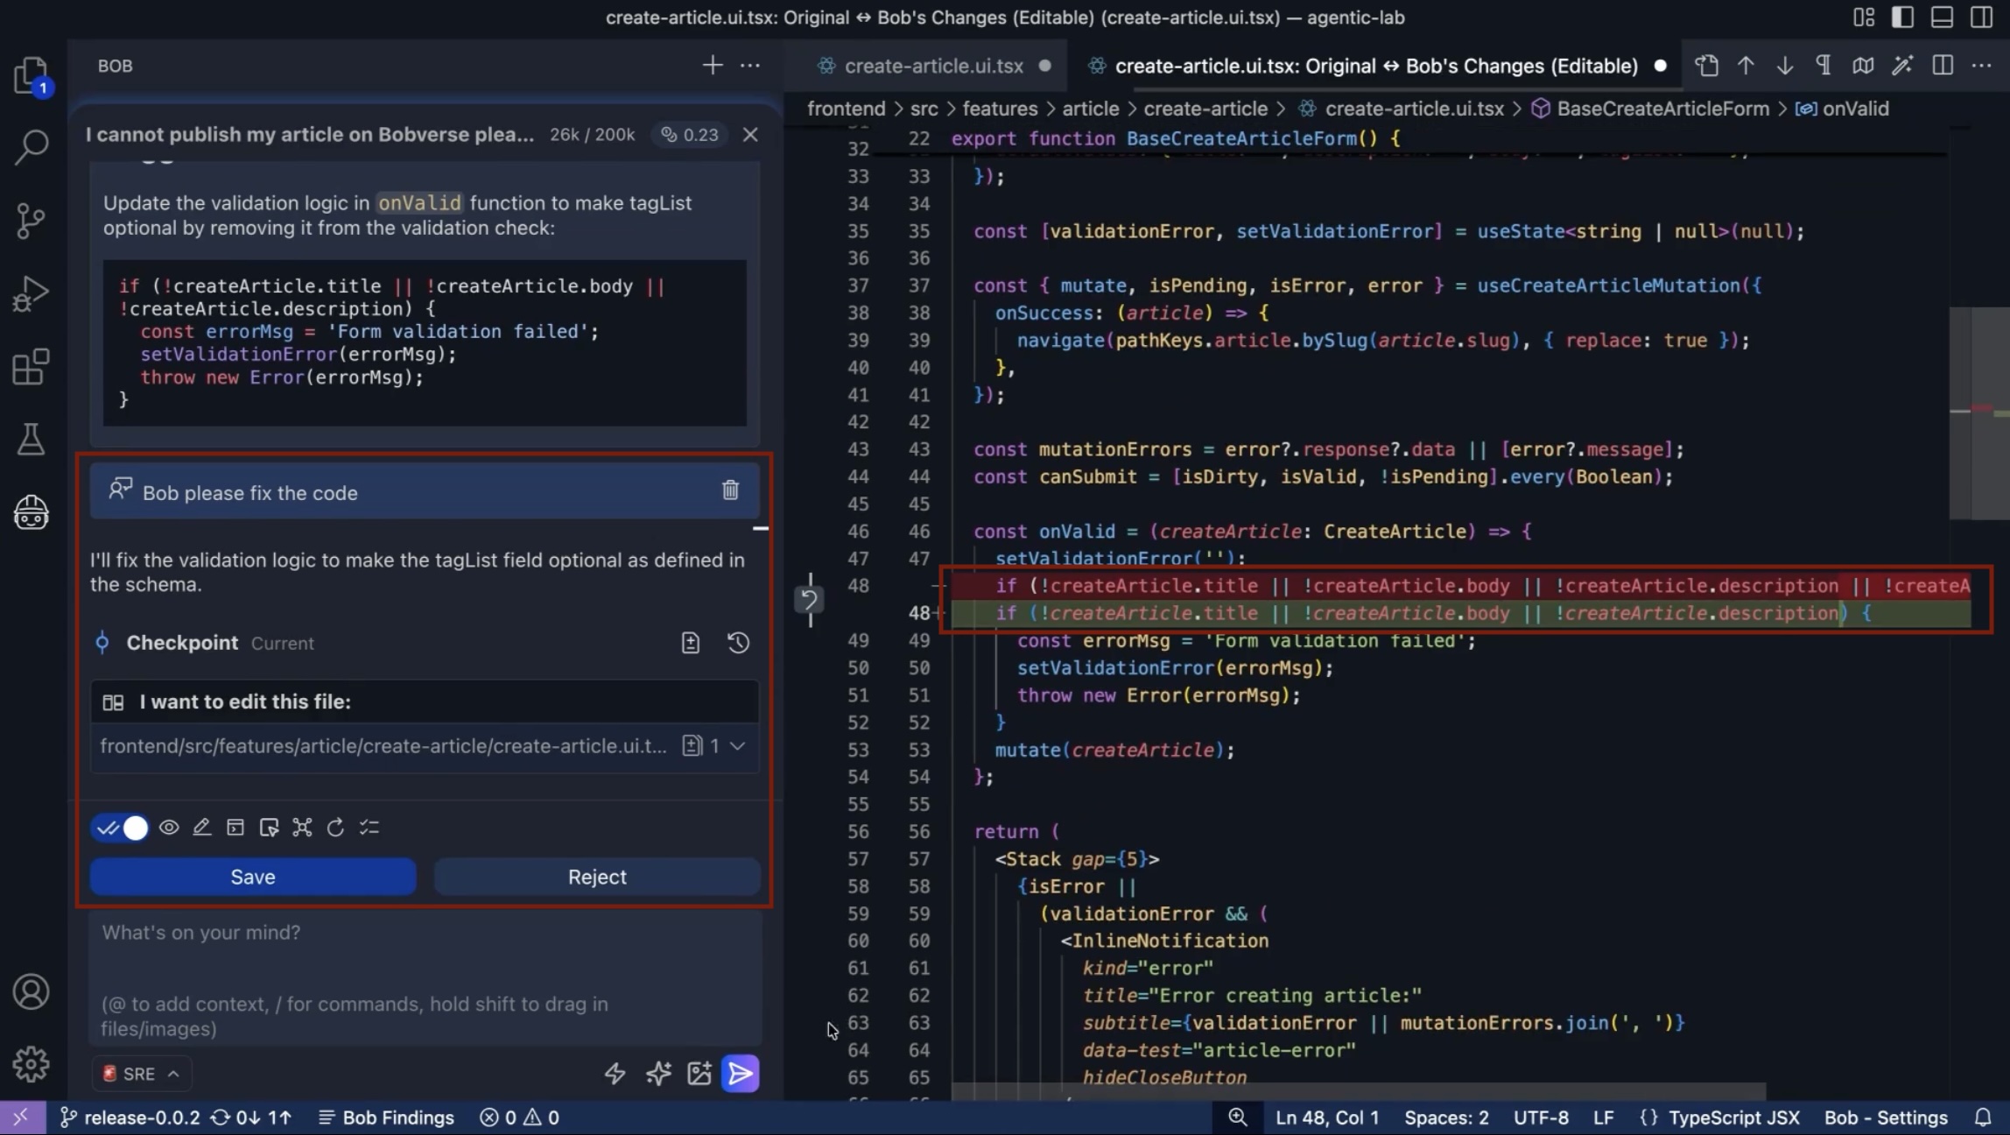Open the Testing flask view
Viewport: 2010px width, 1135px height.
tap(32, 440)
